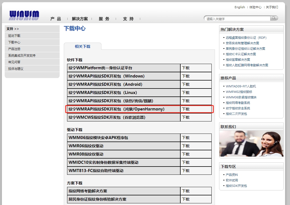Click 下载 for WMRAPI SDK (信创/统信/麒麟)
This screenshot has width=290, height=205.
coord(186,101)
